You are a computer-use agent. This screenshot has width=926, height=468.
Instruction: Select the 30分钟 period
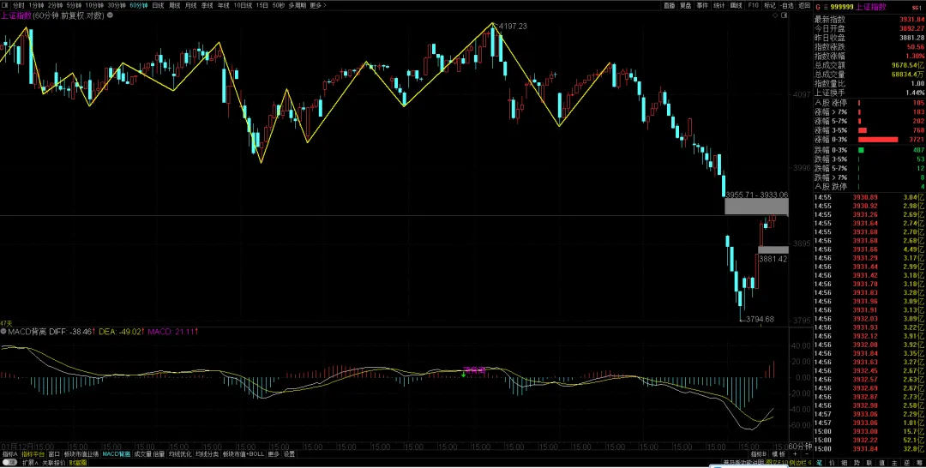[117, 5]
